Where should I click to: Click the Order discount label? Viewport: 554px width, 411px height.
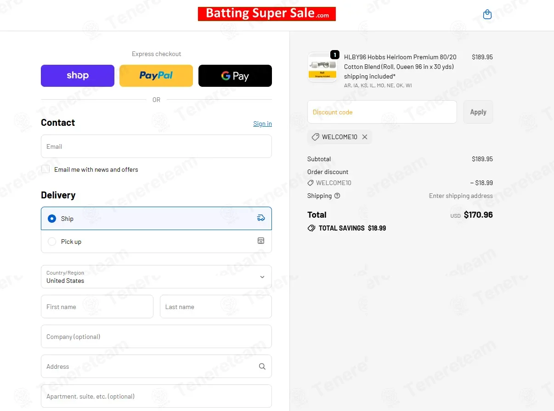coord(328,172)
